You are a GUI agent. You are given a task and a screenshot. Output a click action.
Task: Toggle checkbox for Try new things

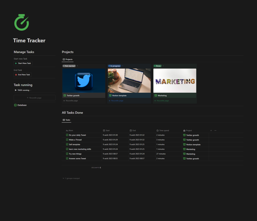pyautogui.click(x=67, y=154)
